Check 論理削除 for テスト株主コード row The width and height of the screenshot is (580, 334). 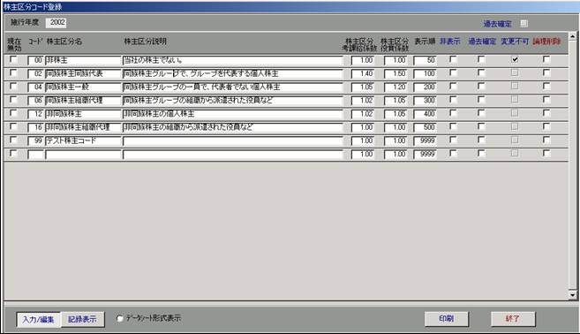tap(546, 140)
